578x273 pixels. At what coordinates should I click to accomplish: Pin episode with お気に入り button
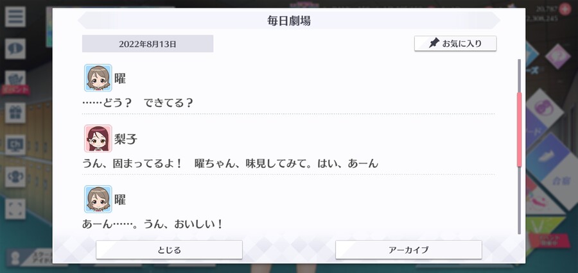[x=455, y=44]
